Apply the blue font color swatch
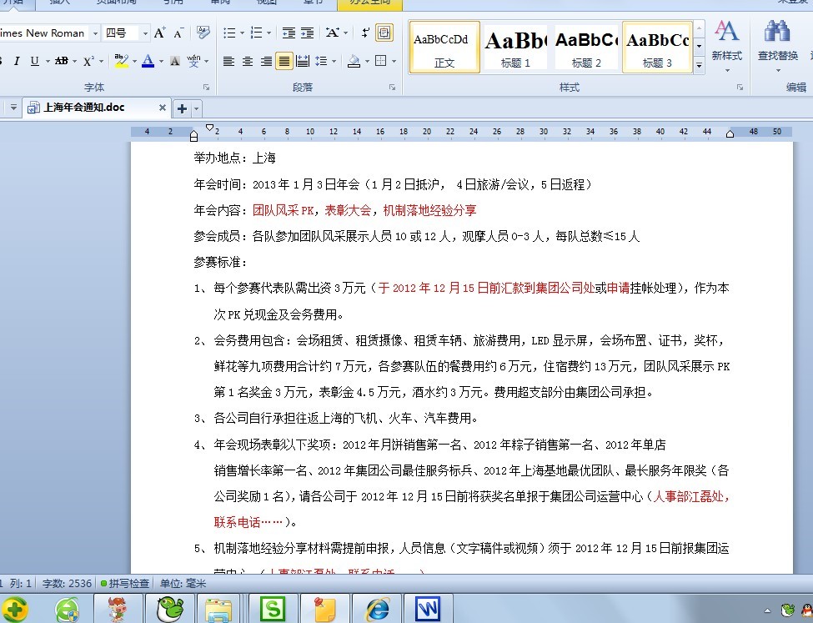This screenshot has width=813, height=623. click(x=148, y=62)
